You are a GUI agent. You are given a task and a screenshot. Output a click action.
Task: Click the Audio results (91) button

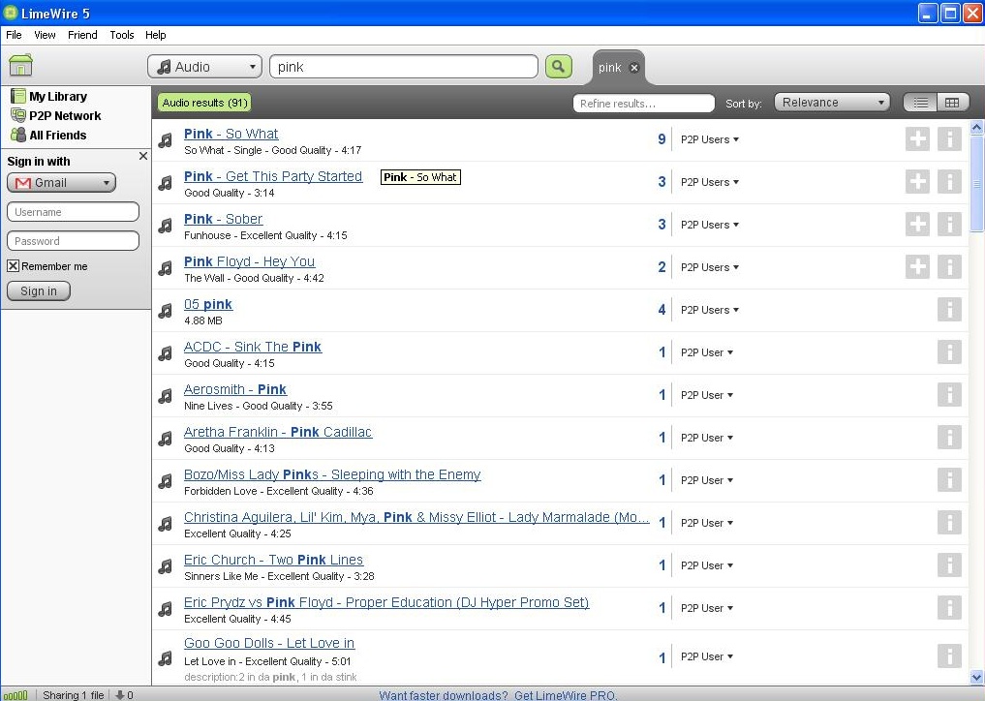(x=204, y=103)
